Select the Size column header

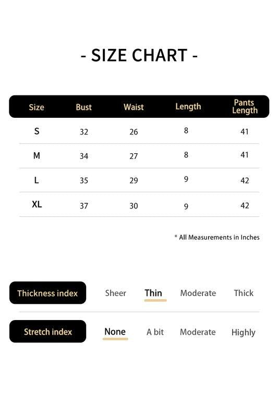click(37, 107)
